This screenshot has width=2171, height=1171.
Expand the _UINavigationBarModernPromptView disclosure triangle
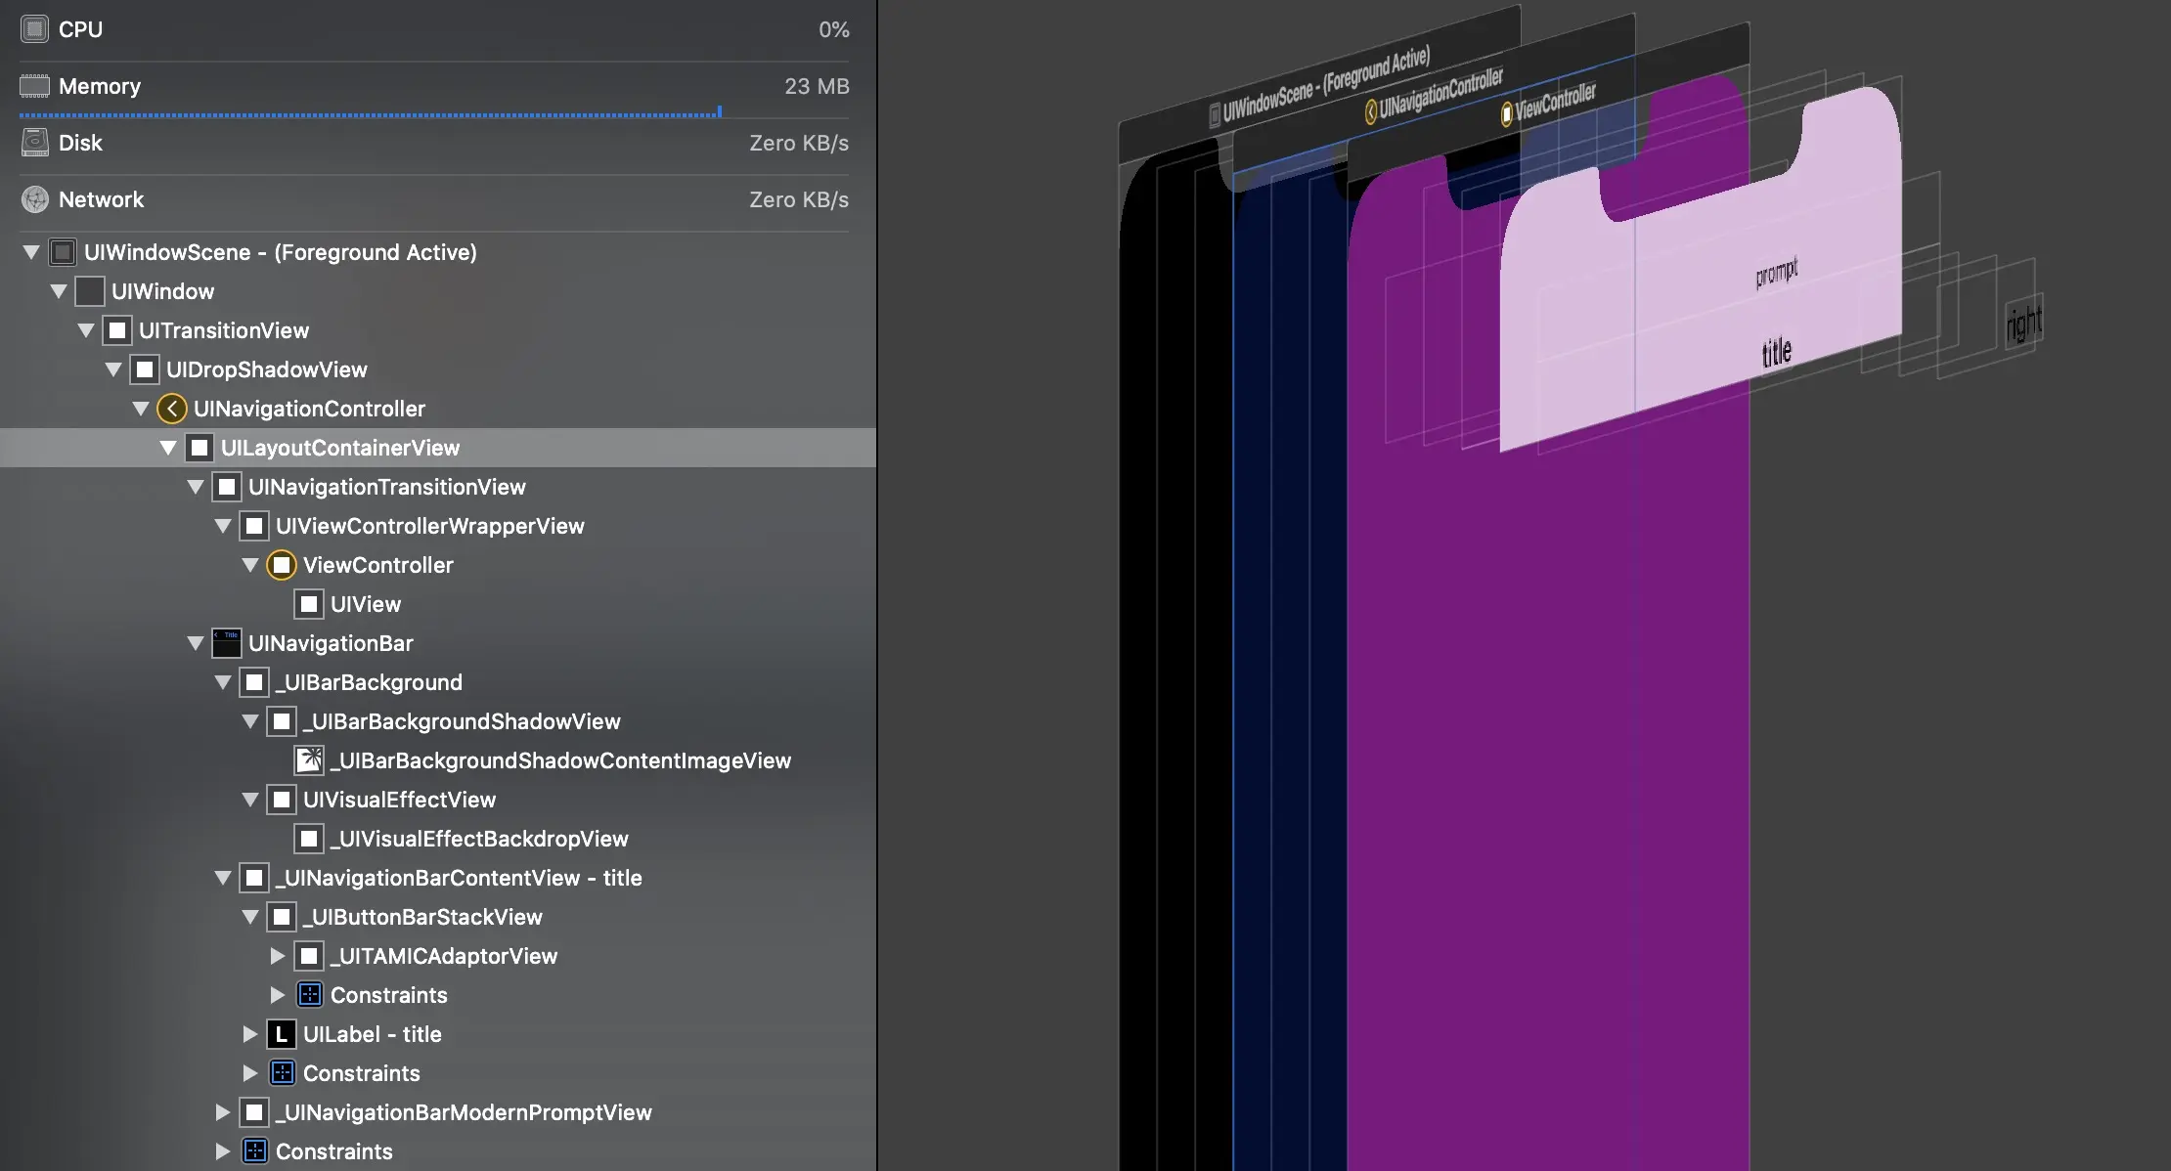click(223, 1112)
